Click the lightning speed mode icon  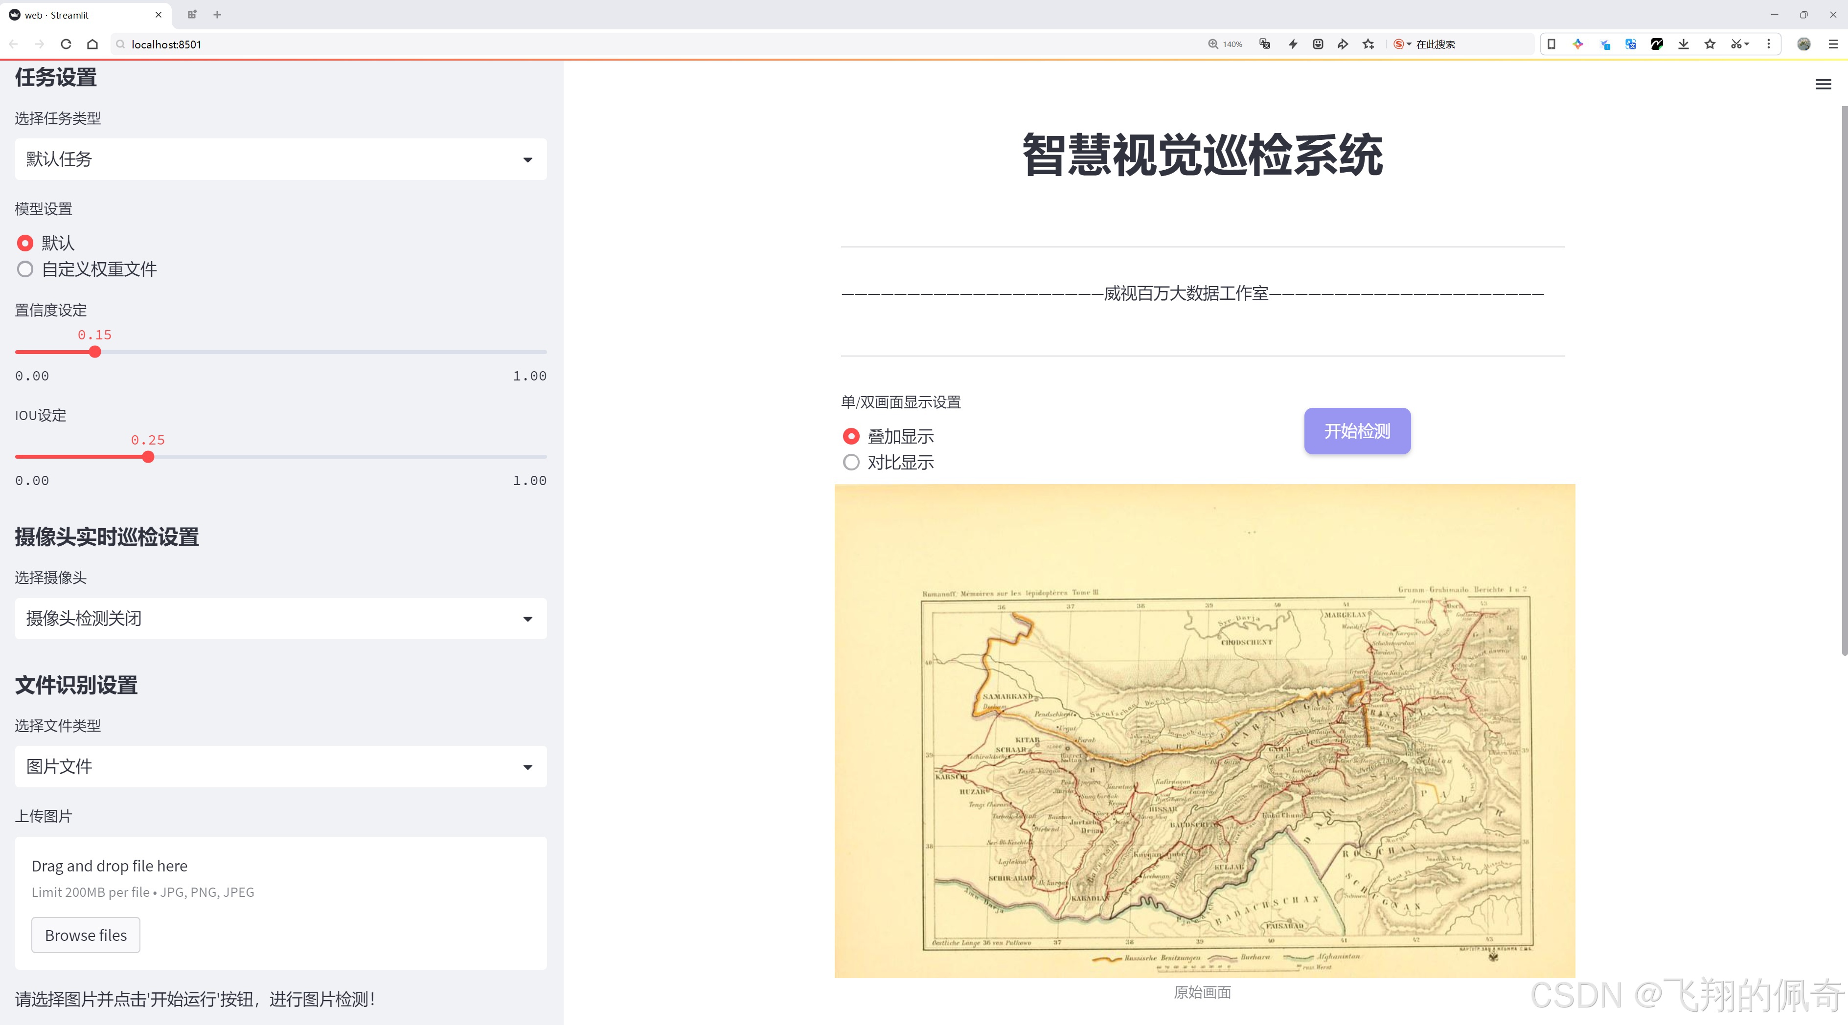tap(1293, 44)
